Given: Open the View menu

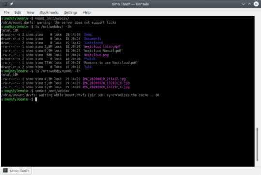Looking at the screenshot, I should pyautogui.click(x=30, y=12).
